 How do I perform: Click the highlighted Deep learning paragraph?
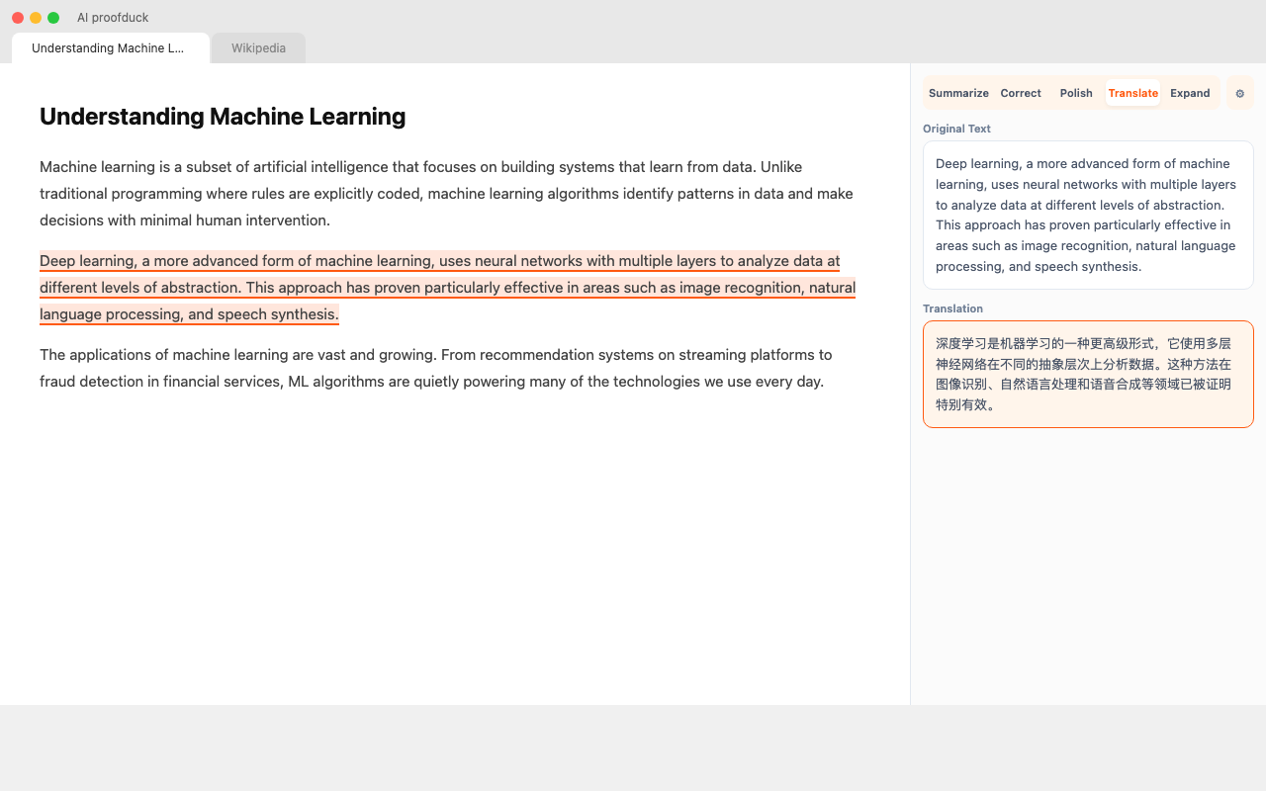(445, 288)
